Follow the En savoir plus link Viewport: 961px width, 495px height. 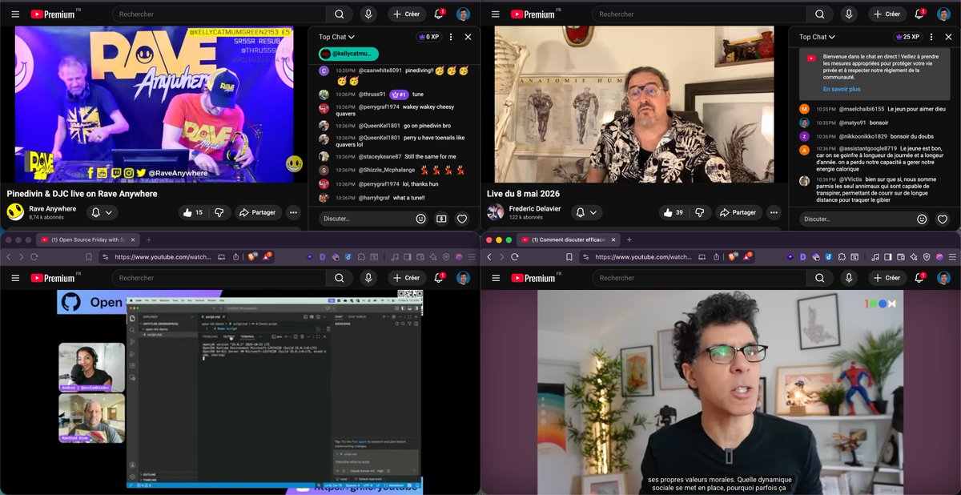(842, 89)
